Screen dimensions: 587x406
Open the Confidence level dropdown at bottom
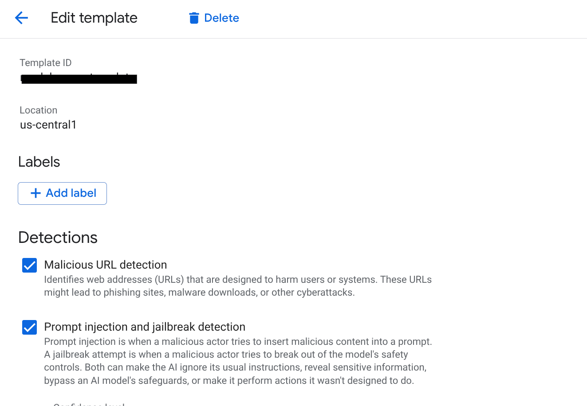pyautogui.click(x=89, y=404)
